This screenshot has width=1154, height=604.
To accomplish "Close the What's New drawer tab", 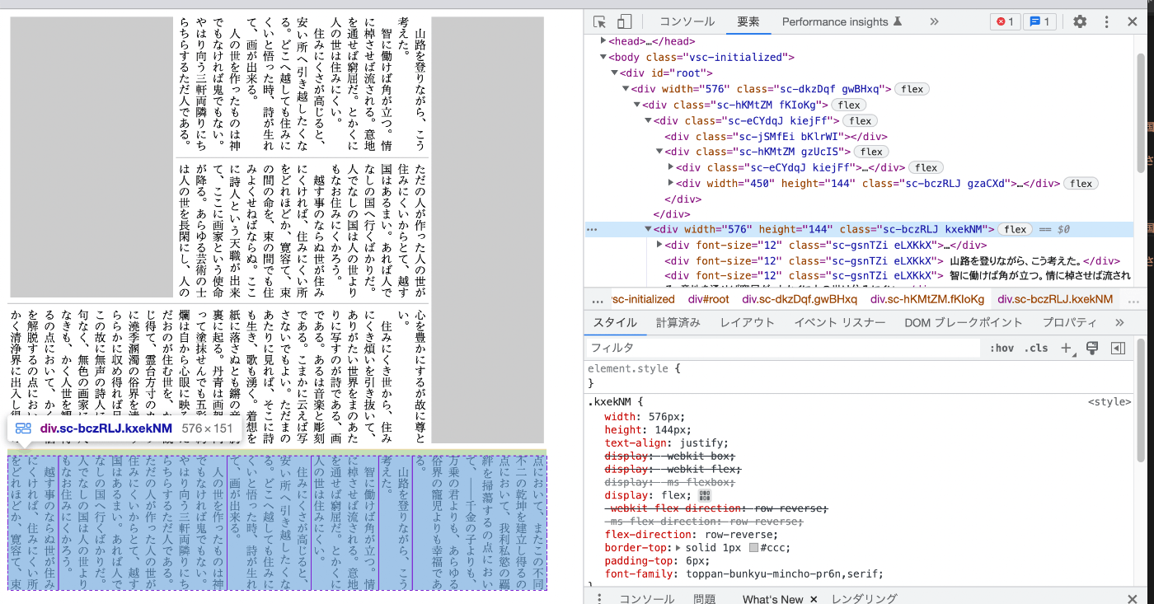I will pyautogui.click(x=814, y=599).
